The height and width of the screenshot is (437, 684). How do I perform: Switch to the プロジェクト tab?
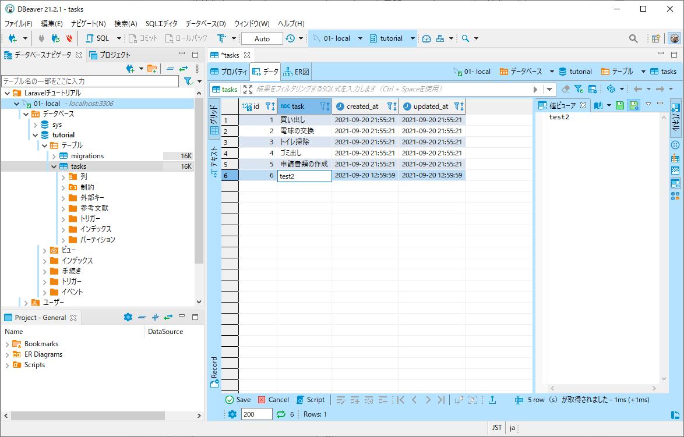click(110, 55)
